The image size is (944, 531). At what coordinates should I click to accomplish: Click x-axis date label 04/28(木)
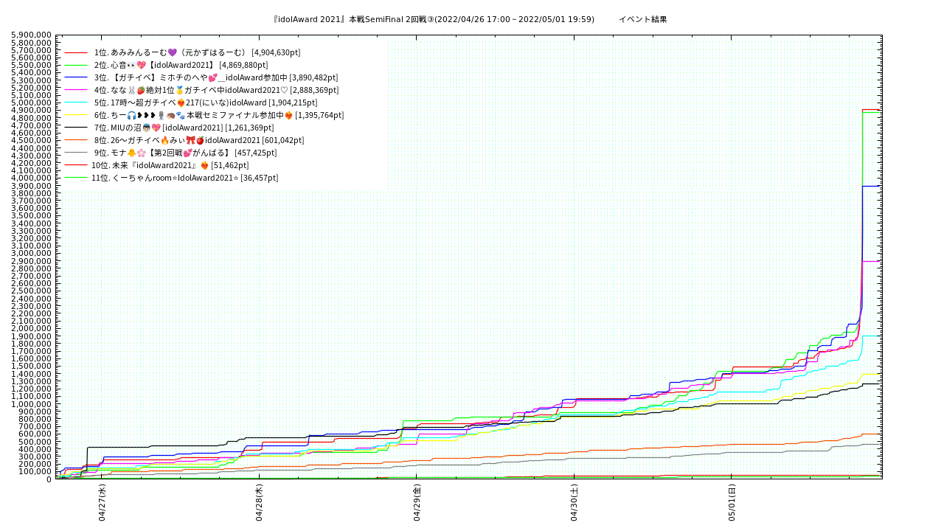tap(260, 502)
